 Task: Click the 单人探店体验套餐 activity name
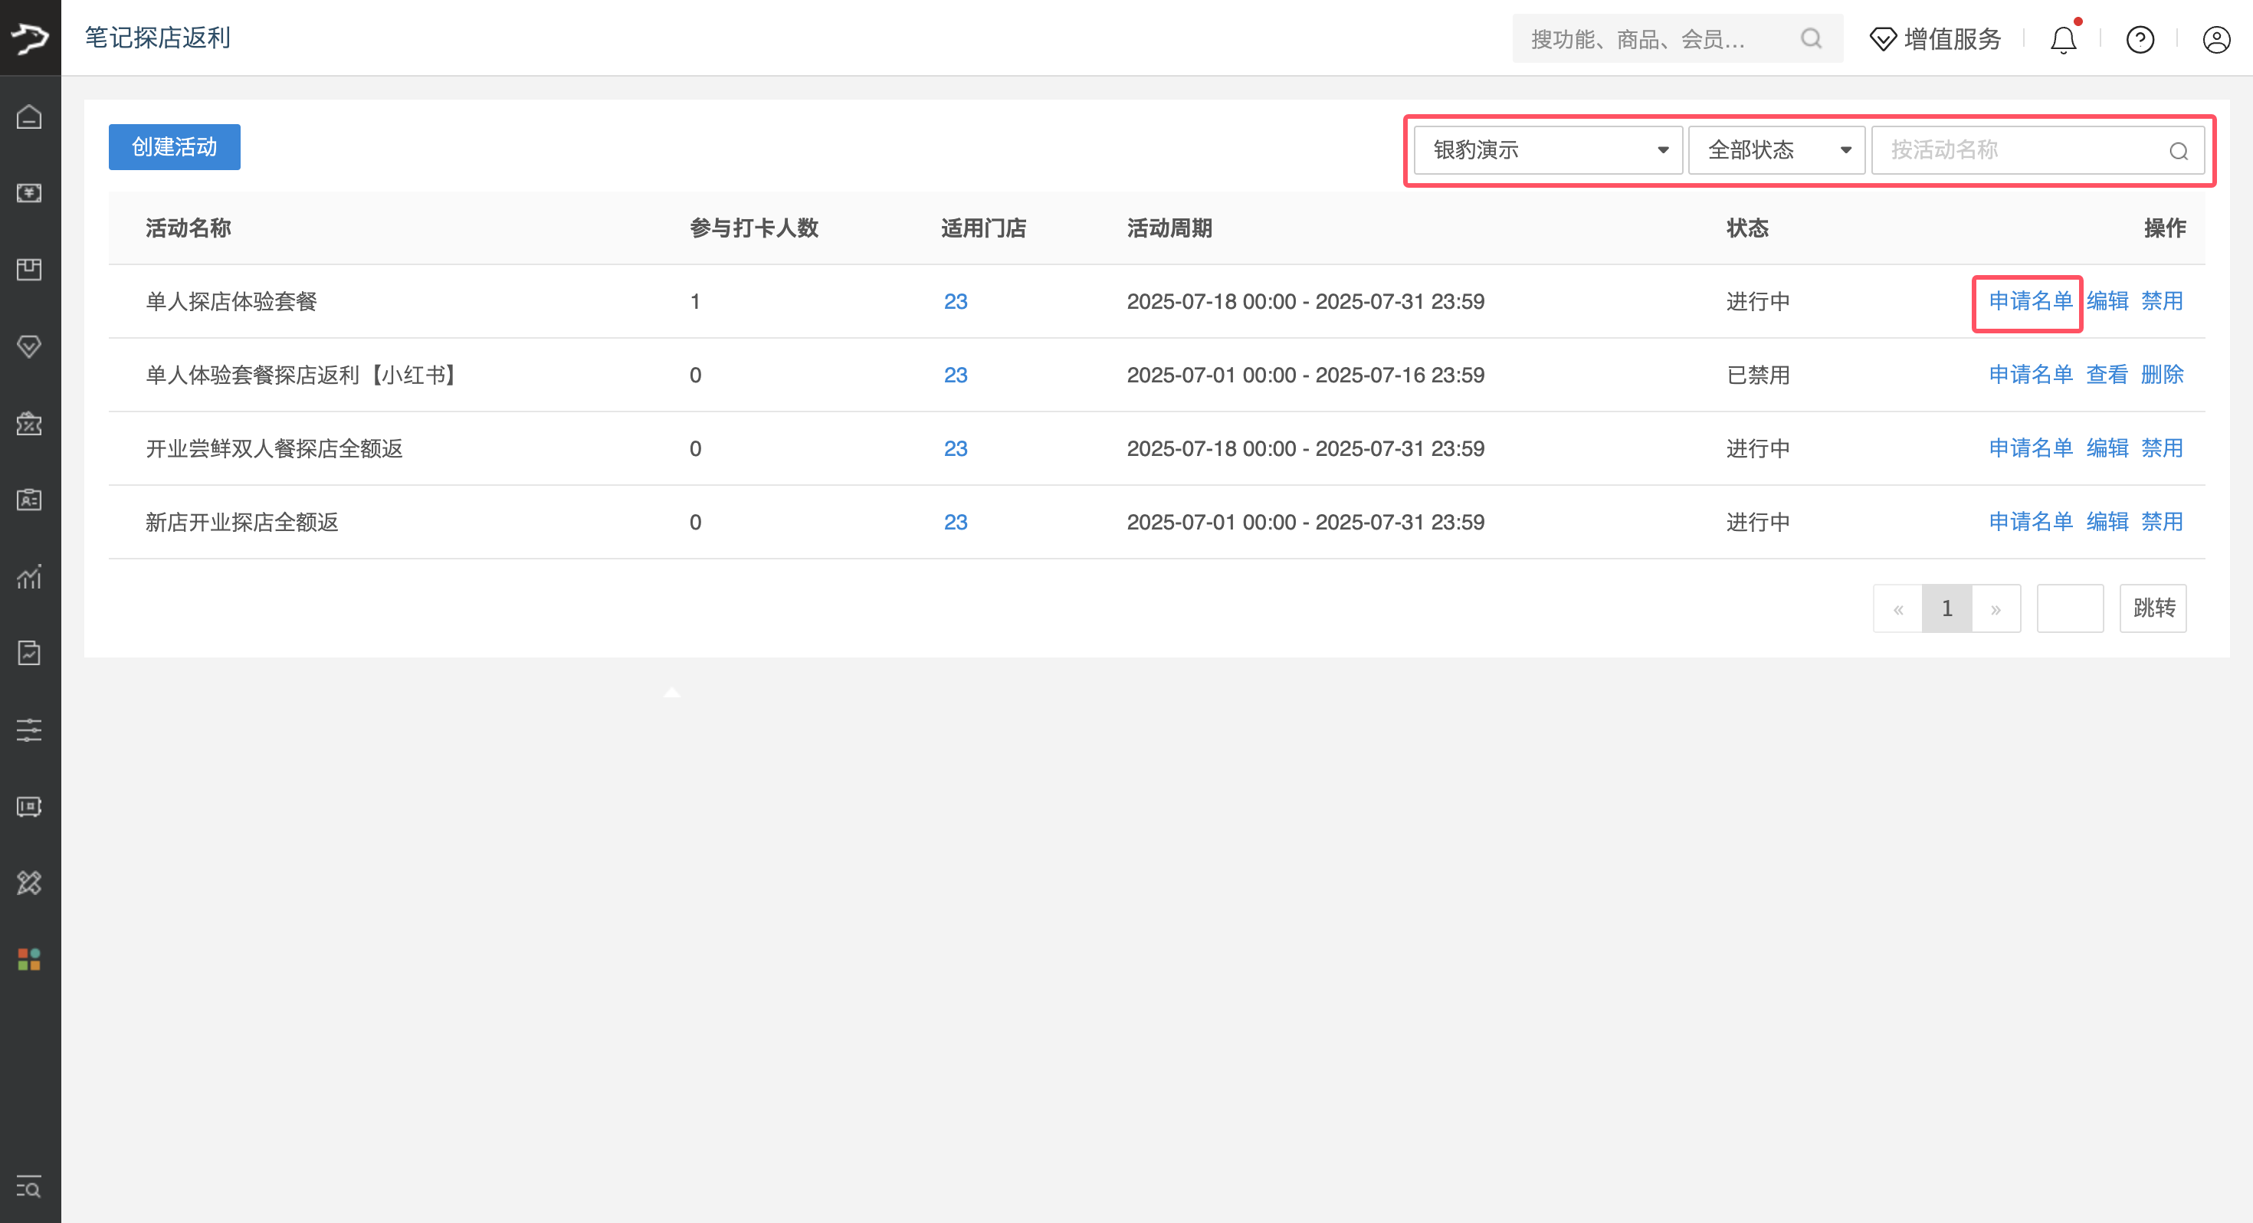(231, 302)
